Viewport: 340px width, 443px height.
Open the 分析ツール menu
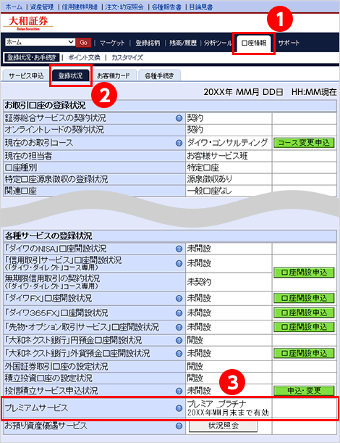218,43
